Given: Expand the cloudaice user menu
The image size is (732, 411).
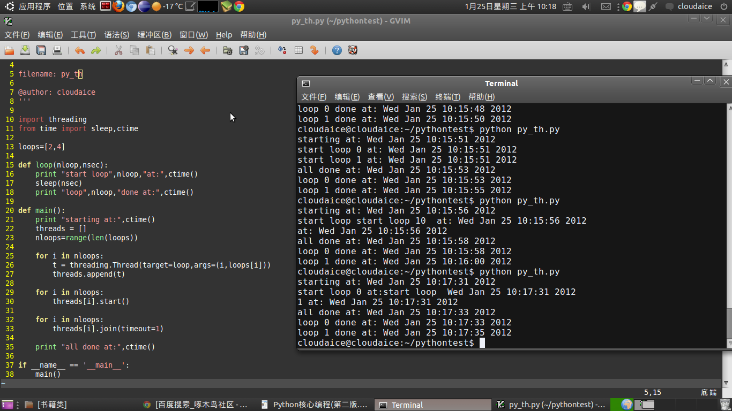Looking at the screenshot, I should [694, 6].
